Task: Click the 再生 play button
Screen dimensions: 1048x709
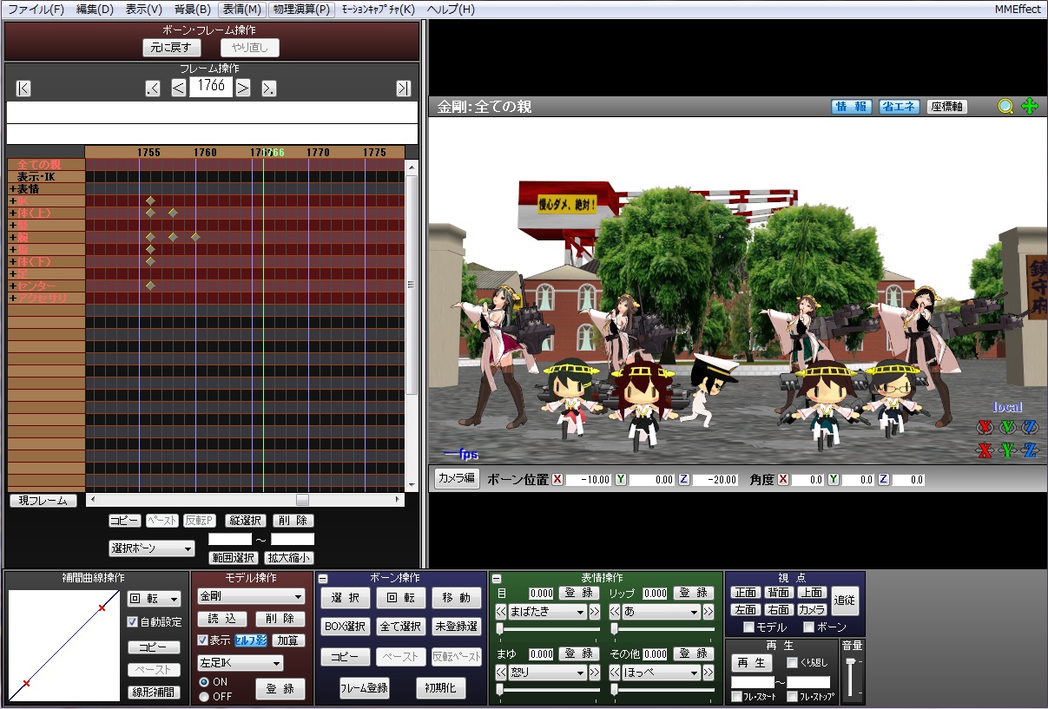Action: click(x=751, y=662)
